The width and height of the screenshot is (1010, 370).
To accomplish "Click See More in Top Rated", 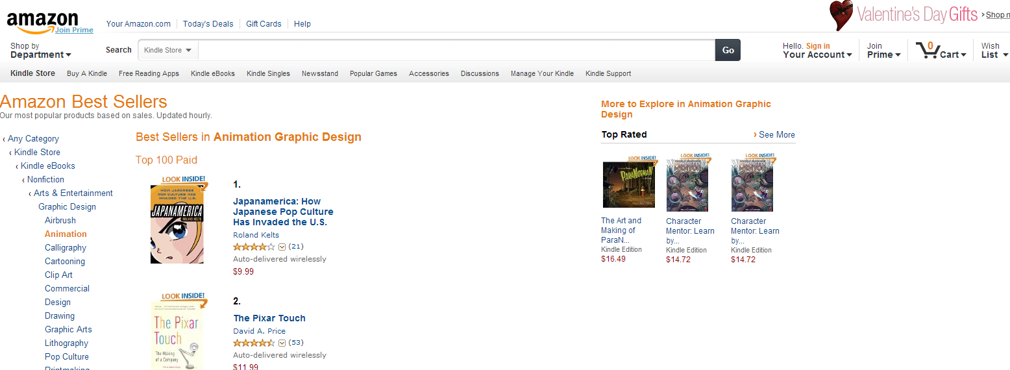I will point(776,135).
